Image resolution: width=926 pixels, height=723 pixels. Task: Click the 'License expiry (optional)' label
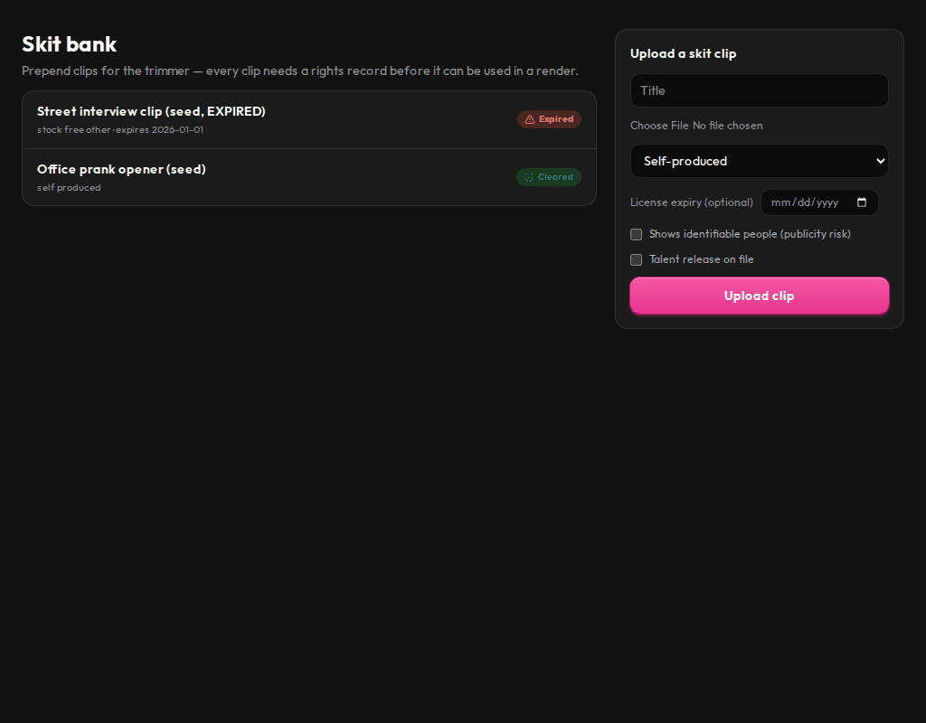click(x=692, y=202)
